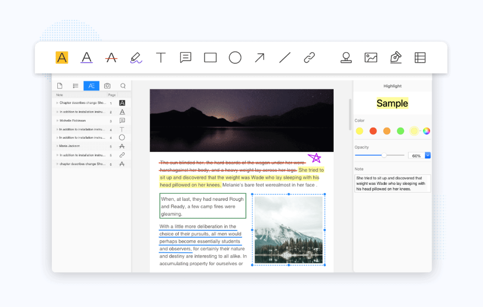Viewport: 483px width, 307px height.
Task: Click strikethrough icon in Maria Jackson row
Action: pos(122,146)
